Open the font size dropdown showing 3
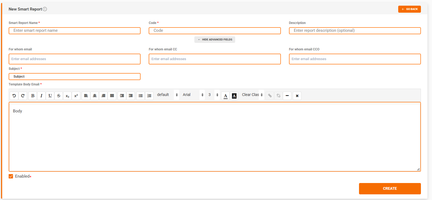The height and width of the screenshot is (200, 432). click(x=213, y=95)
